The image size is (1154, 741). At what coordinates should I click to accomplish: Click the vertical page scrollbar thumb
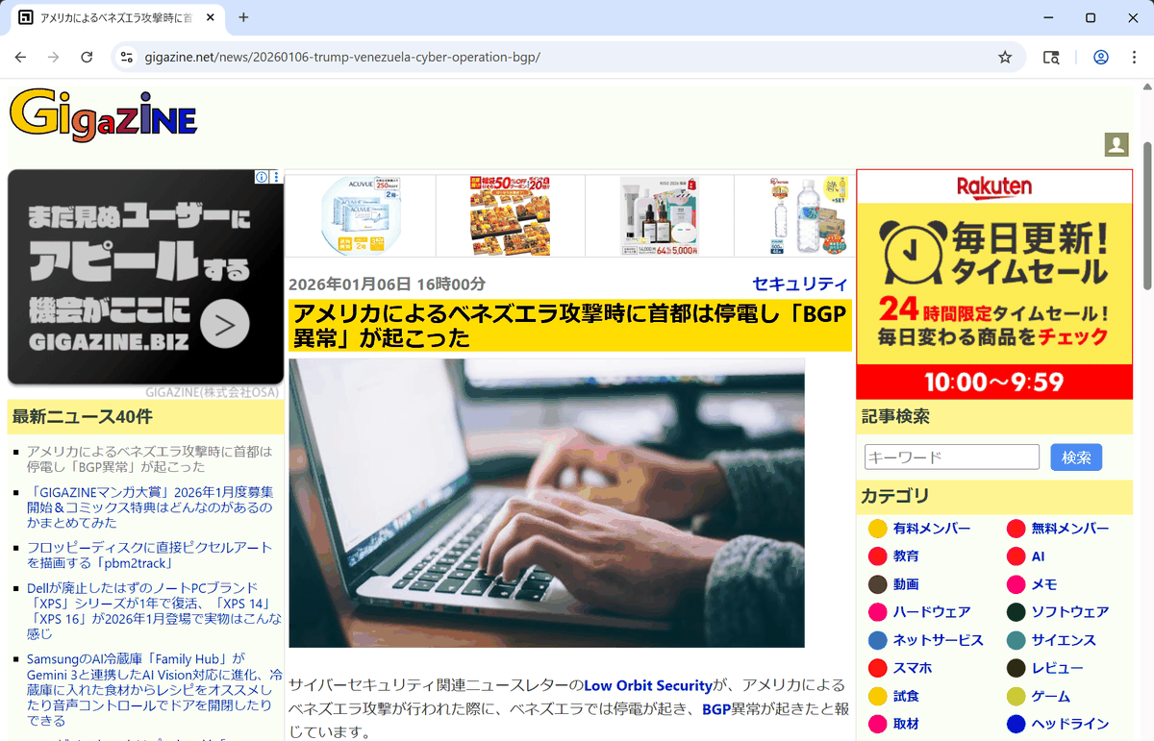1146,214
